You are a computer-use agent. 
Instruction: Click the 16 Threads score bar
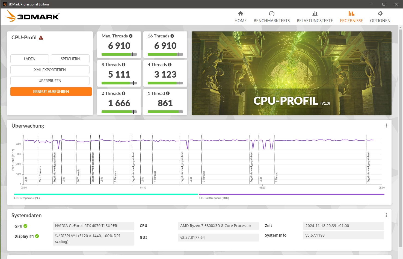click(x=165, y=54)
